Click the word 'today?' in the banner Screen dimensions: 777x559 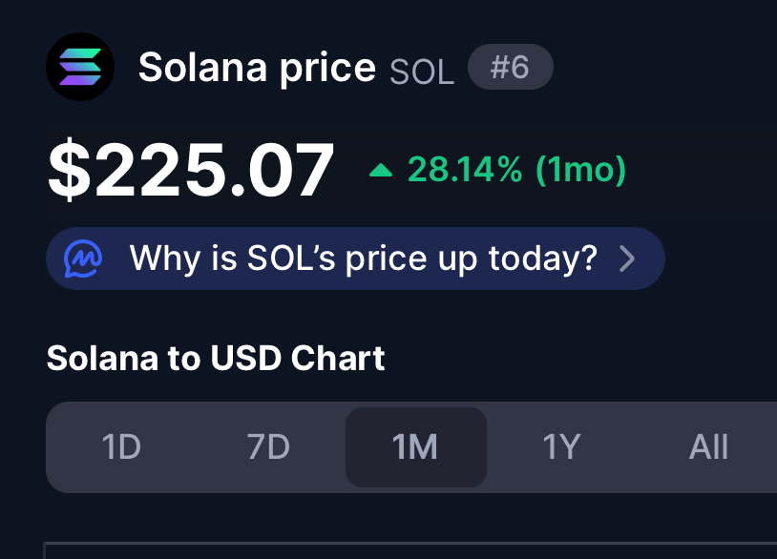pos(543,259)
